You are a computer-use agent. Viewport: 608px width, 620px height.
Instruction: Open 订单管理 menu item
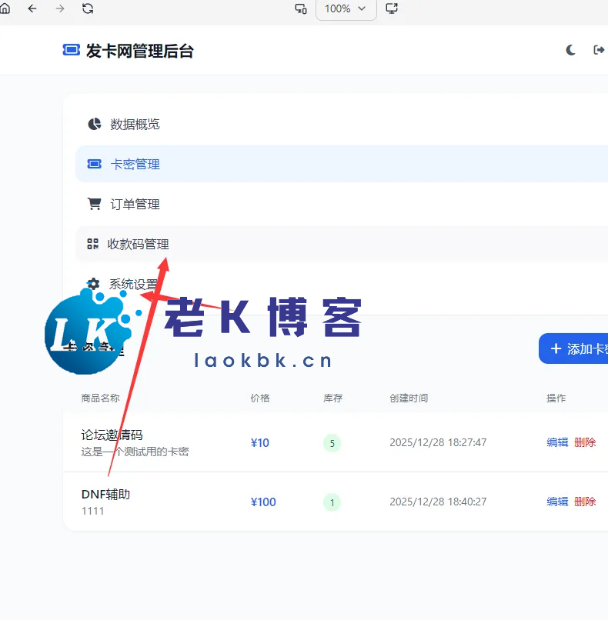click(x=135, y=204)
